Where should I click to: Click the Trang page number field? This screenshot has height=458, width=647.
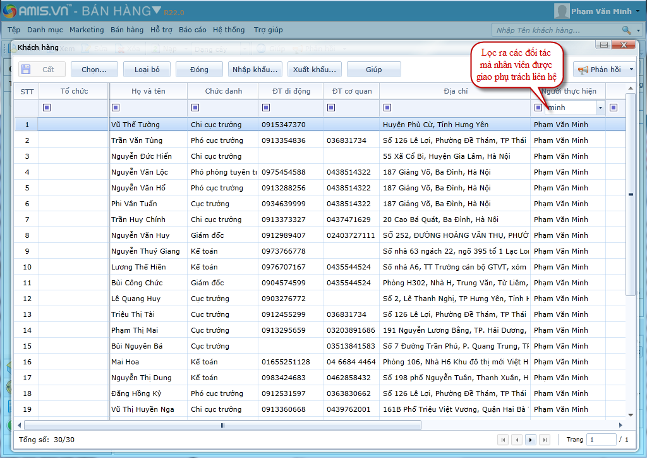click(x=600, y=440)
